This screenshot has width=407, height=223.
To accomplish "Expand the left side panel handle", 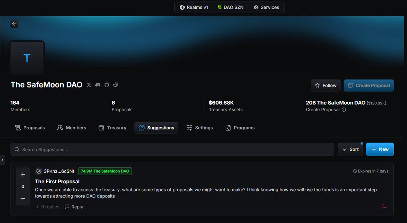I will pos(2,160).
